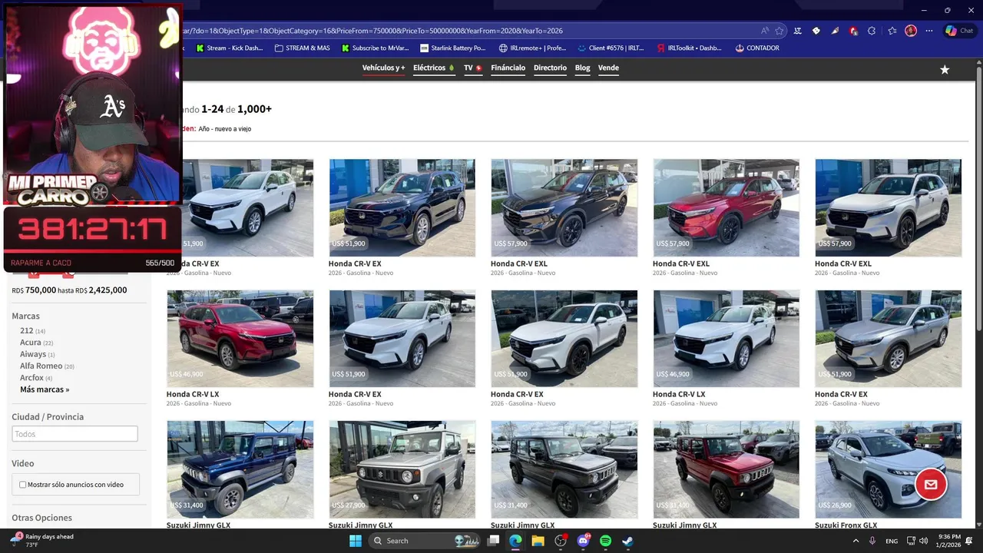Add page to favorites with star icon

pos(779,31)
